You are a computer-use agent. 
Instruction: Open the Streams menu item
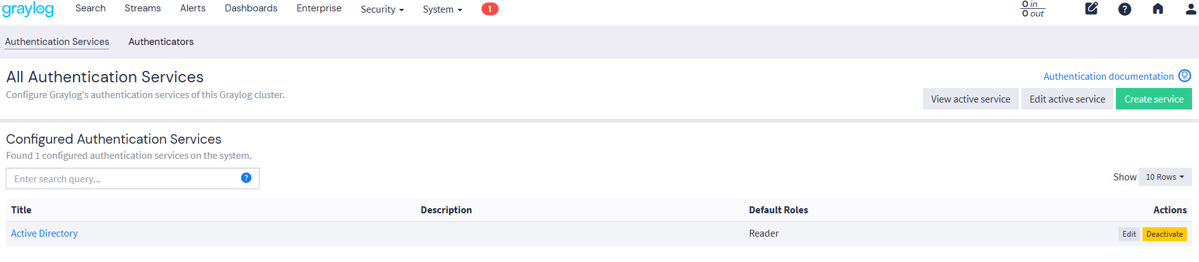tap(143, 8)
